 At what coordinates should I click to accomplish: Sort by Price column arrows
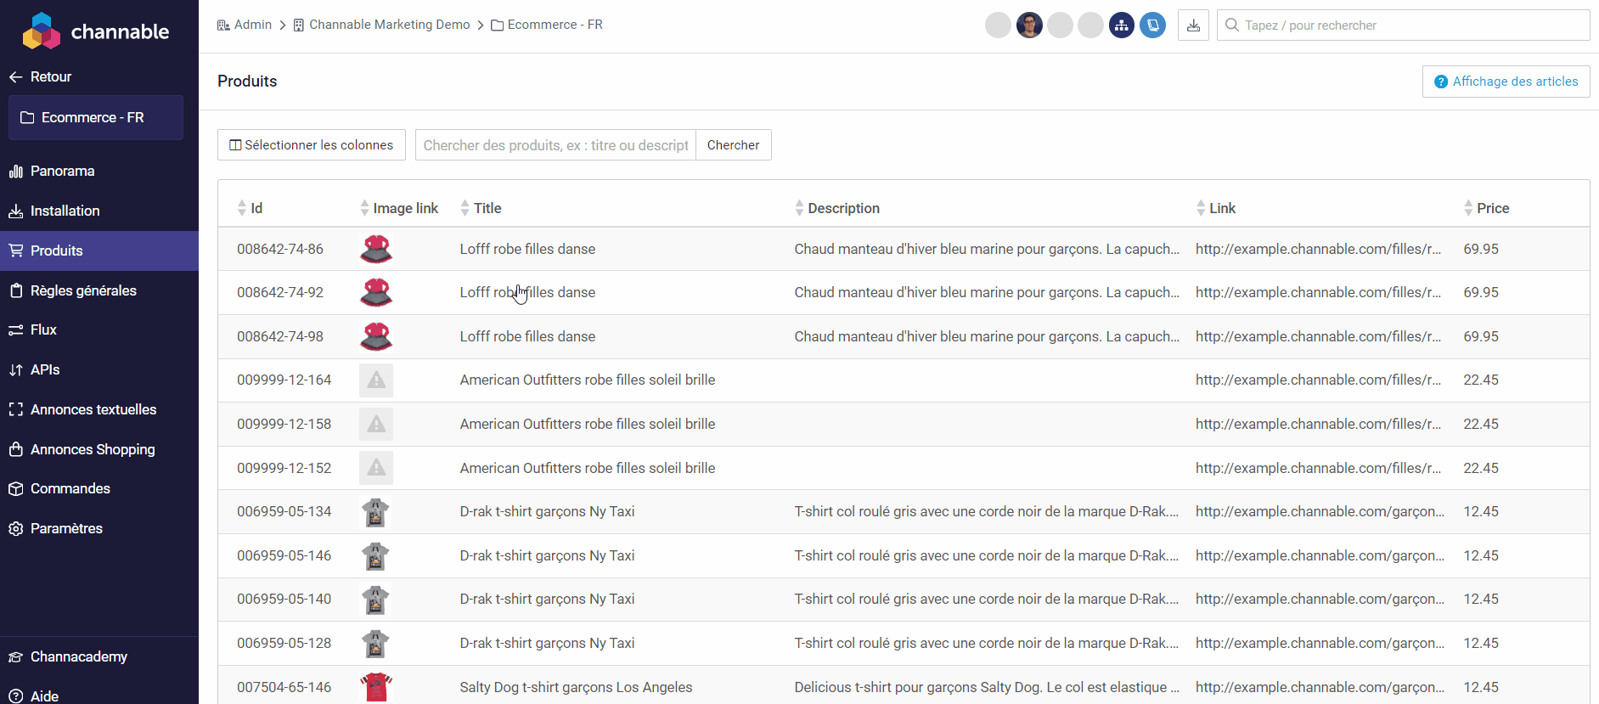pos(1468,208)
